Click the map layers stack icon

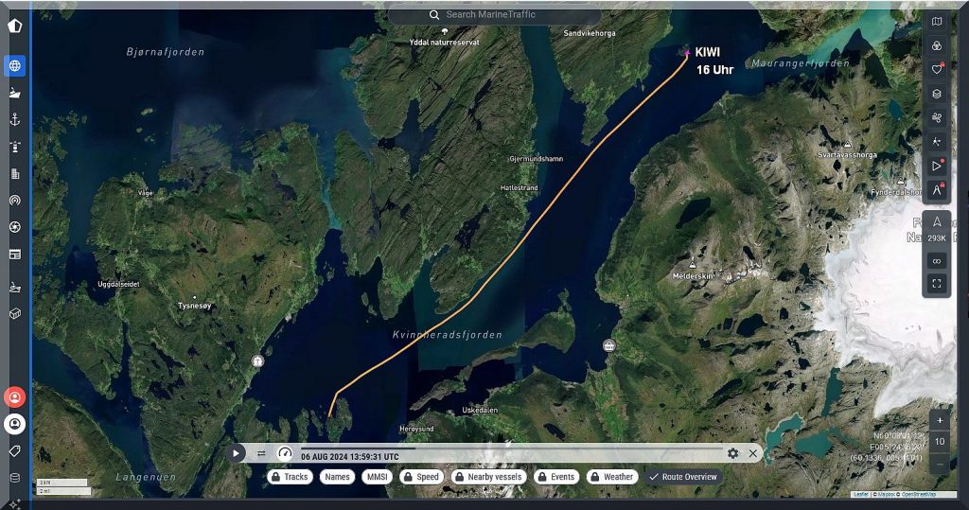click(x=936, y=94)
